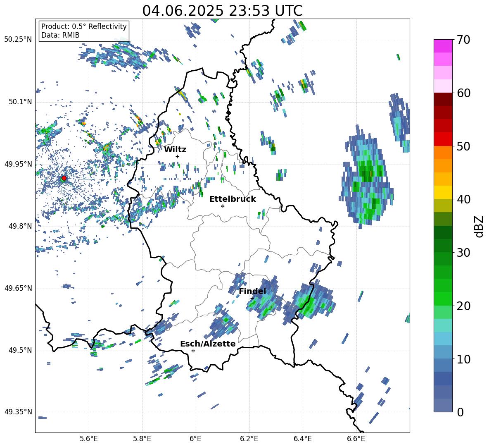Viewport: 489px width, 447px height.
Task: Click the colorbar 70 tick label
Action: [x=463, y=40]
